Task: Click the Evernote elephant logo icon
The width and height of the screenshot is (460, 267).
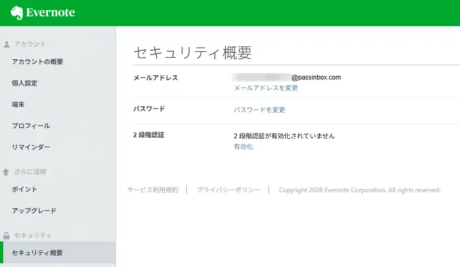Action: (x=17, y=13)
